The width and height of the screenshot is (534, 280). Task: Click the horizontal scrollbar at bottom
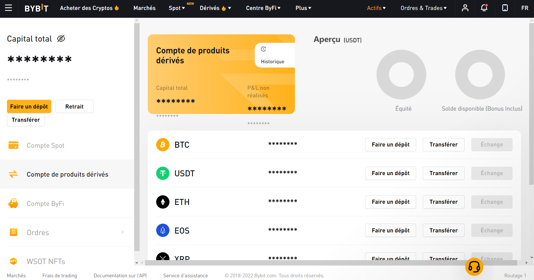click(331, 263)
